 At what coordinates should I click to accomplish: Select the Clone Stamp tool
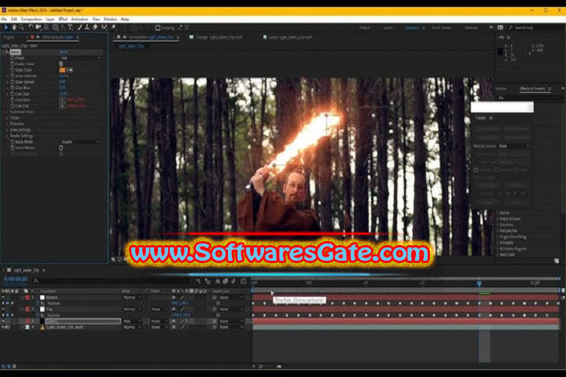(87, 27)
